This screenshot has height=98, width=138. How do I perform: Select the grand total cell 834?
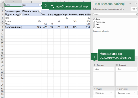pos(84,27)
